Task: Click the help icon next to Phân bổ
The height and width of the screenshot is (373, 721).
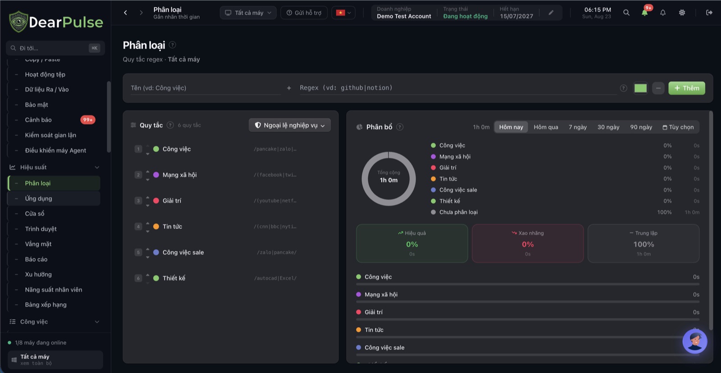Action: pyautogui.click(x=400, y=127)
